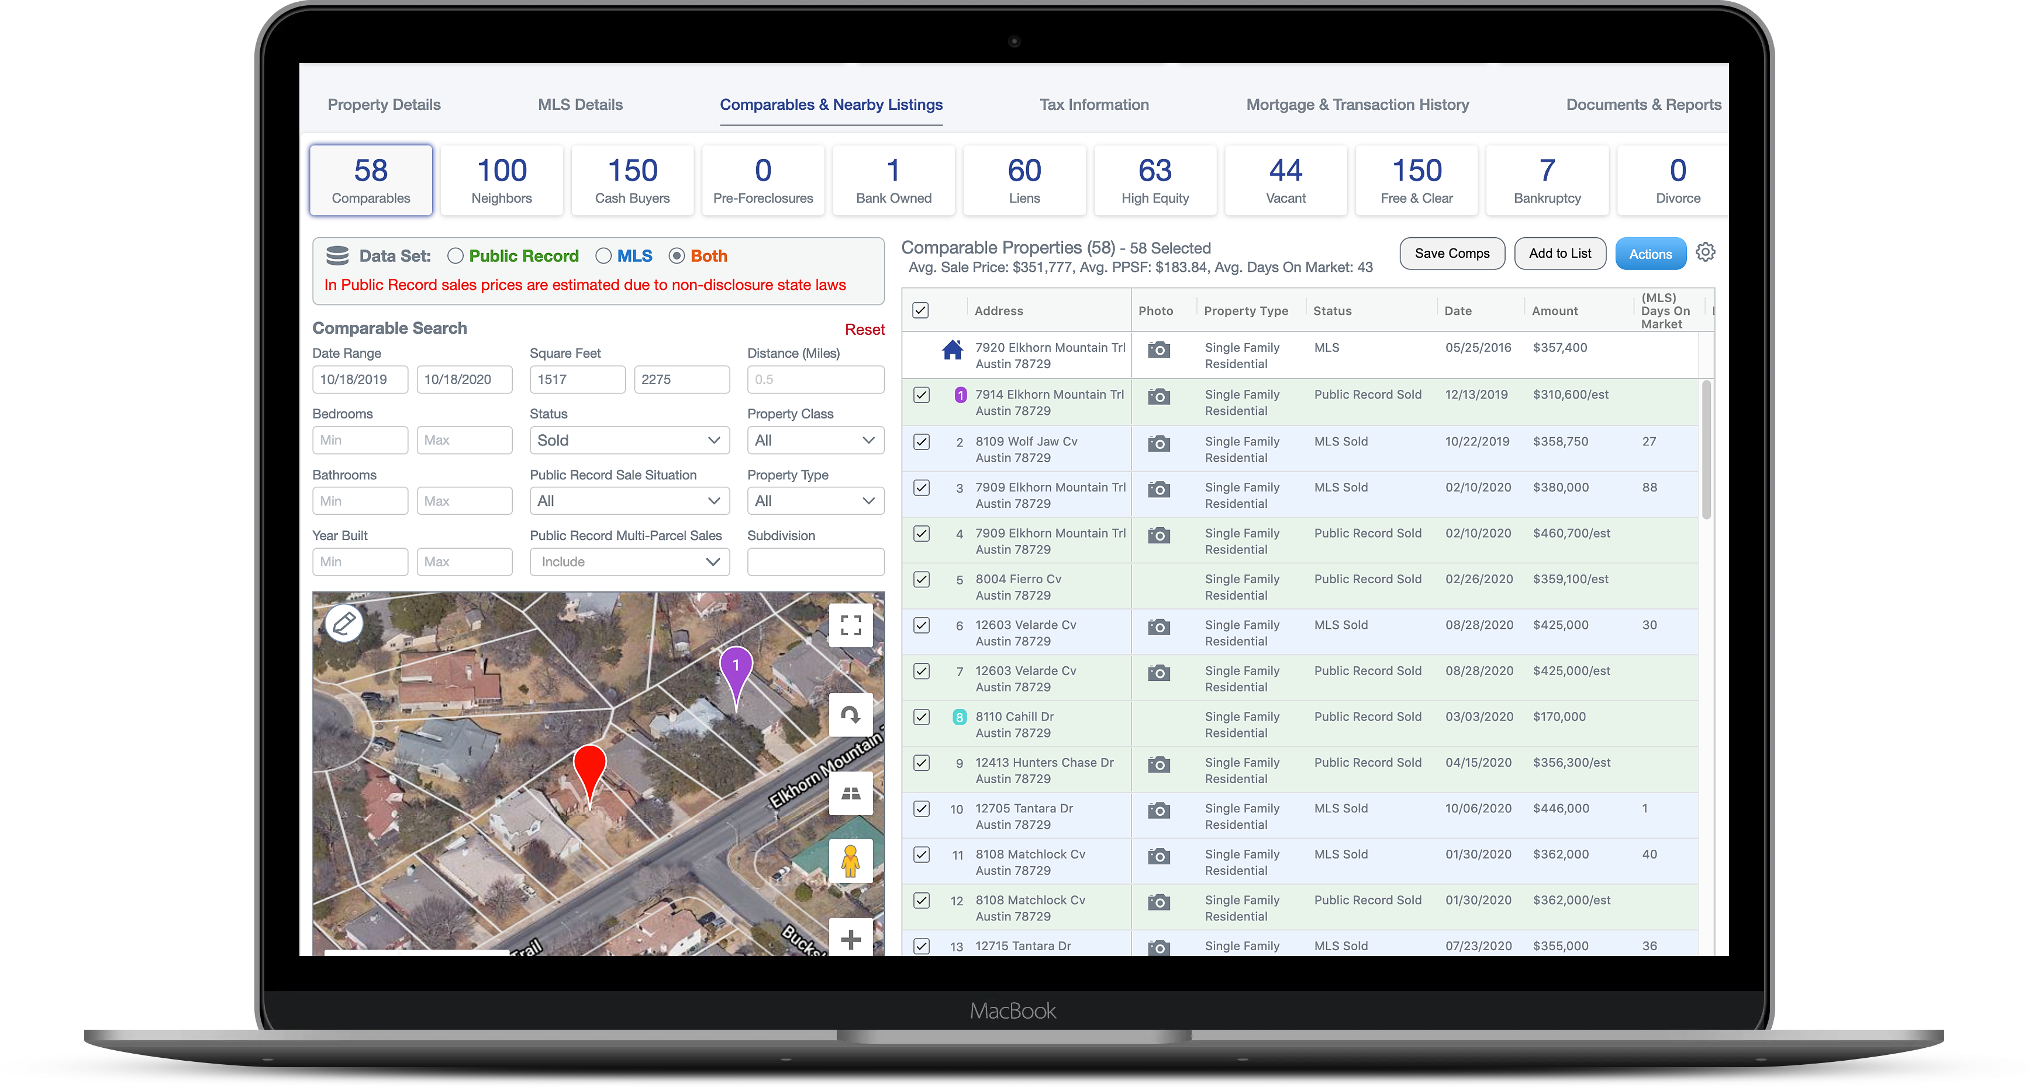The image size is (2029, 1087).
Task: Click the Street View pegman icon
Action: (x=851, y=860)
